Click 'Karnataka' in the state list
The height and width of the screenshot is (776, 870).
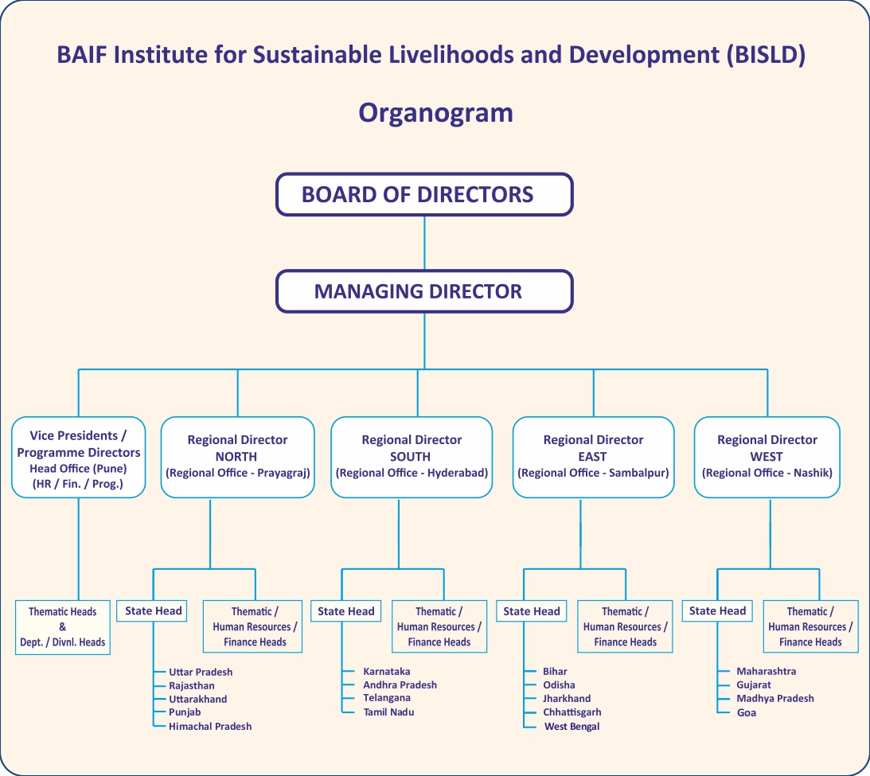click(387, 671)
